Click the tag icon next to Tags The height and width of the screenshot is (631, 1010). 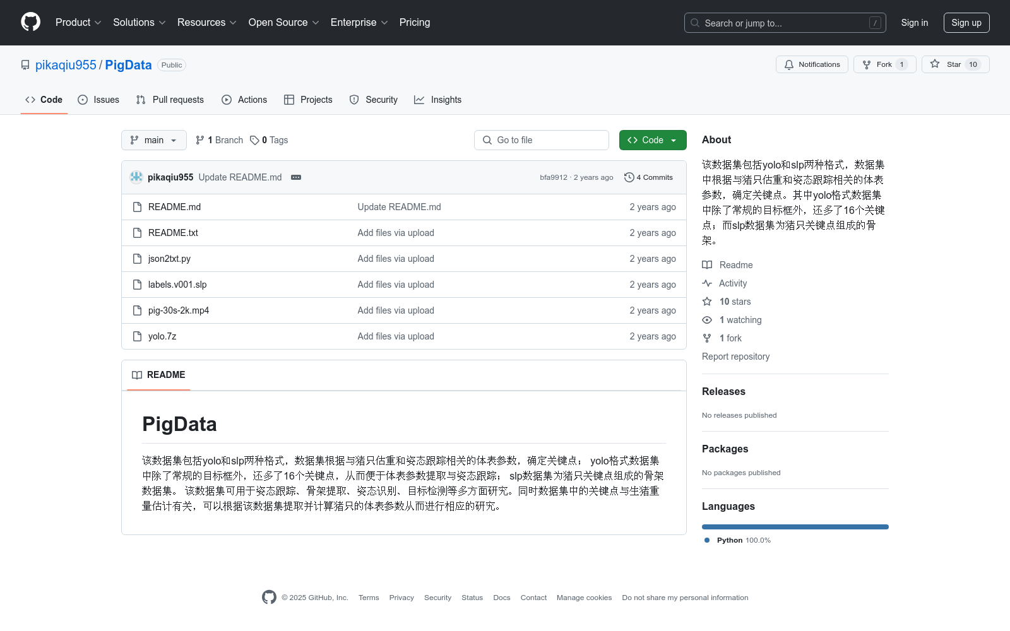(x=254, y=140)
